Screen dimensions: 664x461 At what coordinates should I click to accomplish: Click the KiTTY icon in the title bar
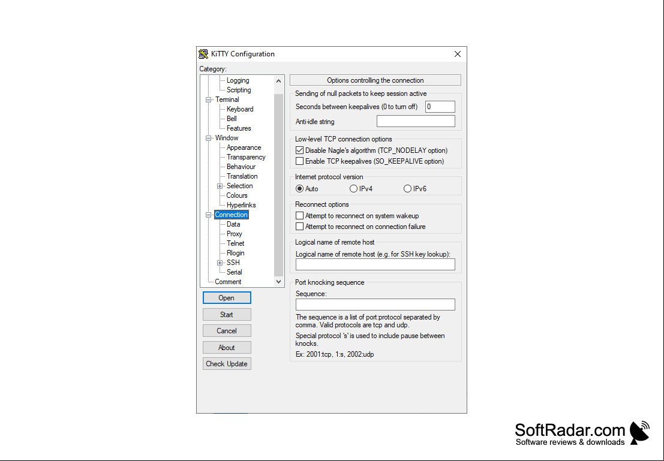tap(203, 54)
